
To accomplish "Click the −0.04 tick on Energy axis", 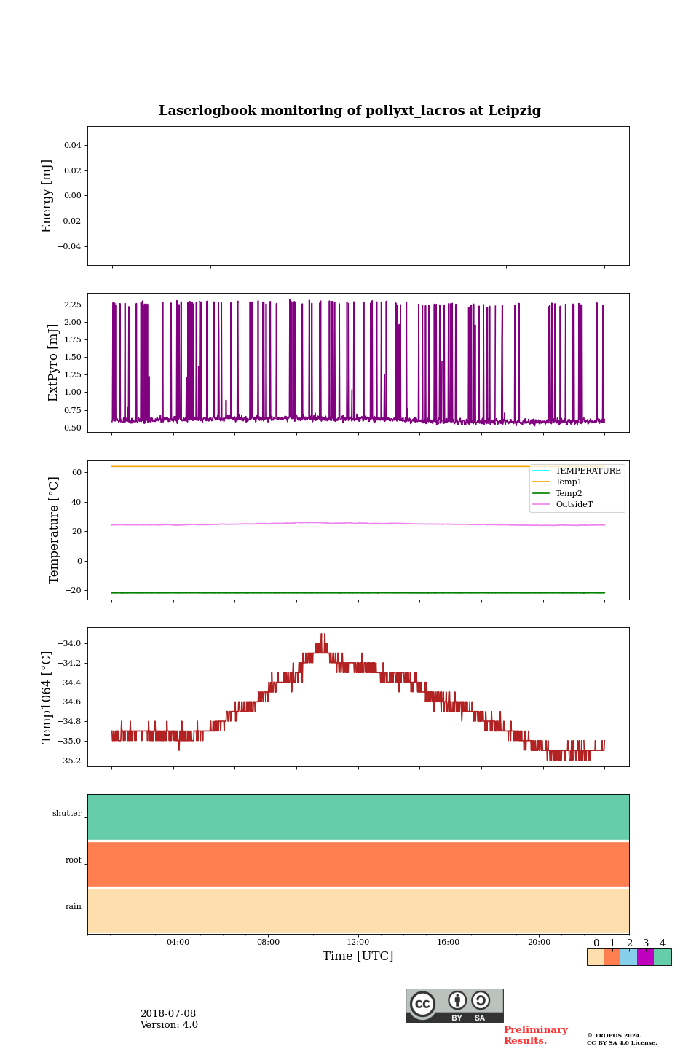I will coord(70,246).
